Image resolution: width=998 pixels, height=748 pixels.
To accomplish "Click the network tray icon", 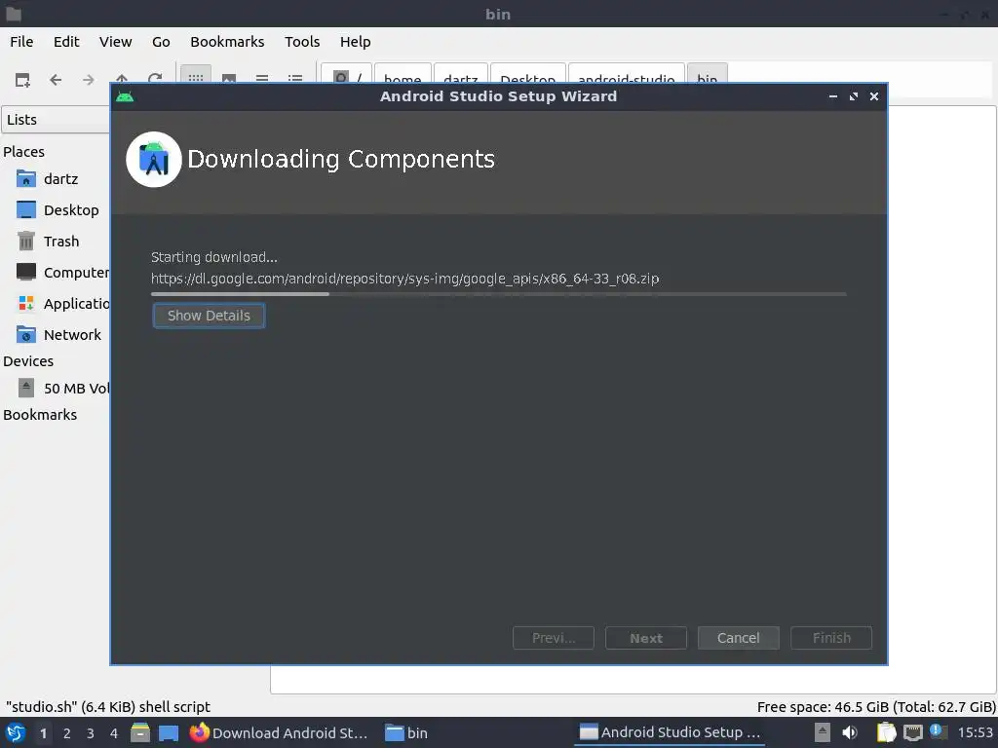I will 912,732.
